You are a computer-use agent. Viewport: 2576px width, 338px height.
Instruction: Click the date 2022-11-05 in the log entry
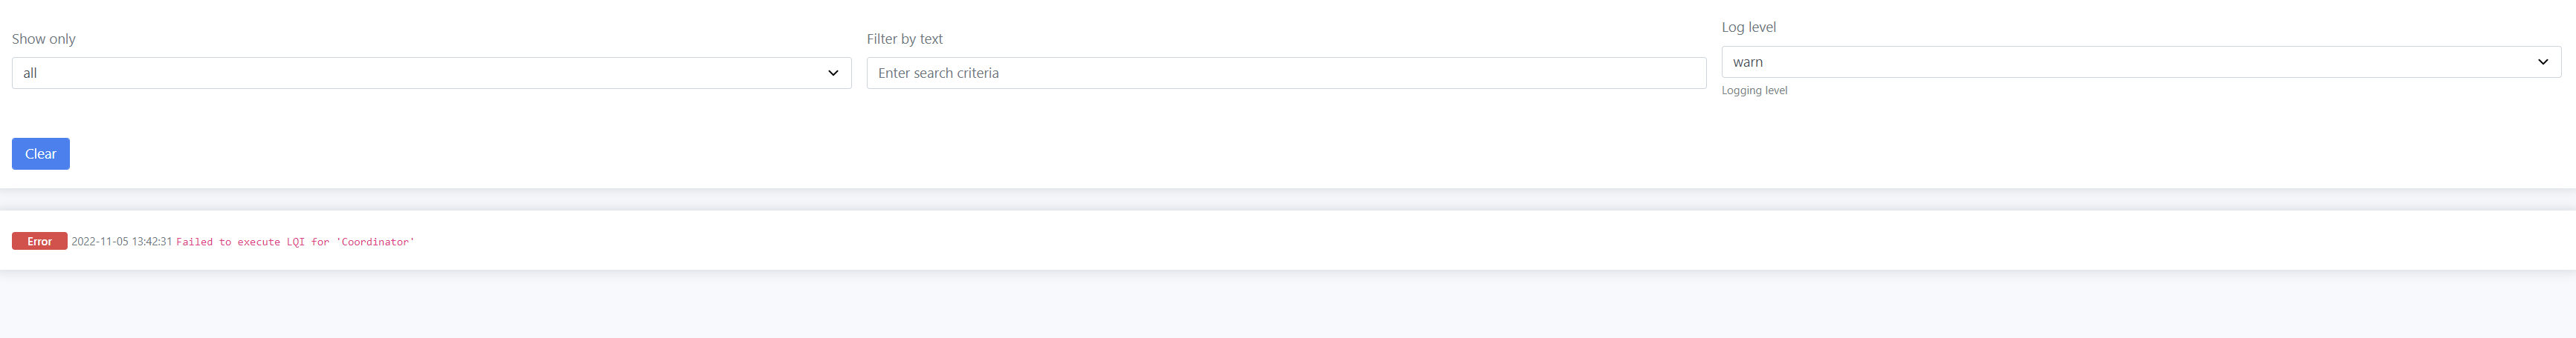pyautogui.click(x=100, y=242)
